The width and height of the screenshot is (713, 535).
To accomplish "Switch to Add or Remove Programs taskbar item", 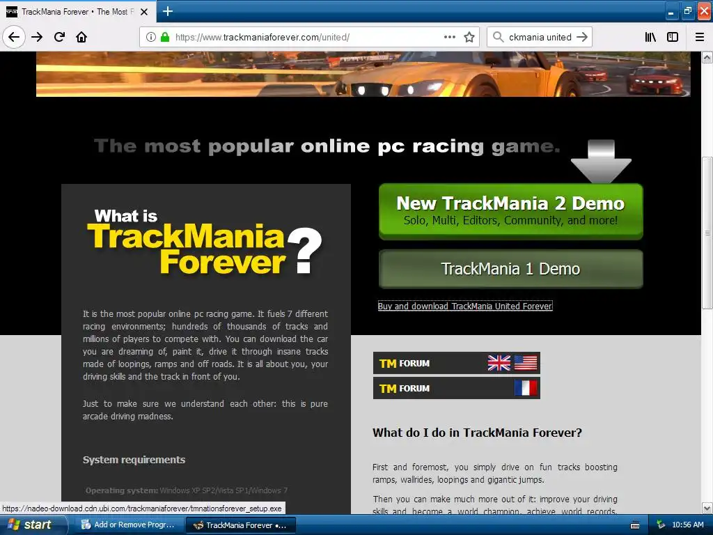I will (128, 525).
